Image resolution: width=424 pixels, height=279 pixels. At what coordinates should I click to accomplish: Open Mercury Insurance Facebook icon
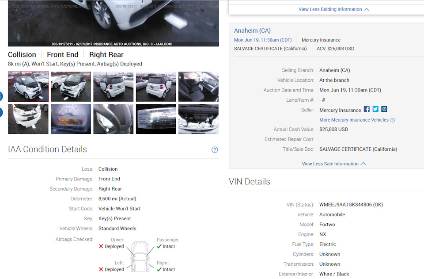click(367, 109)
